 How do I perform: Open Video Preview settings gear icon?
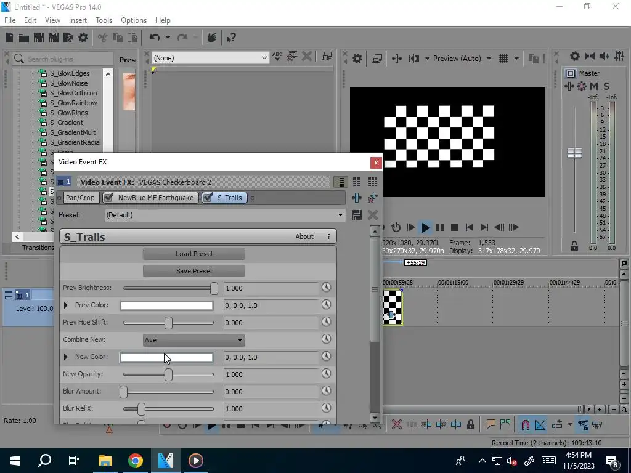coord(357,59)
